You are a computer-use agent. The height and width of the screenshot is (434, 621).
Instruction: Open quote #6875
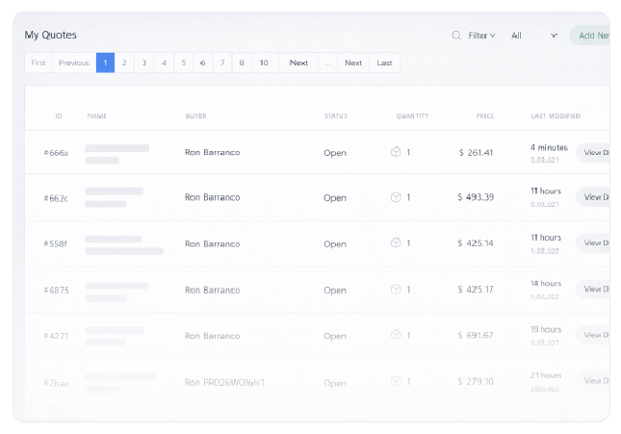click(x=56, y=291)
